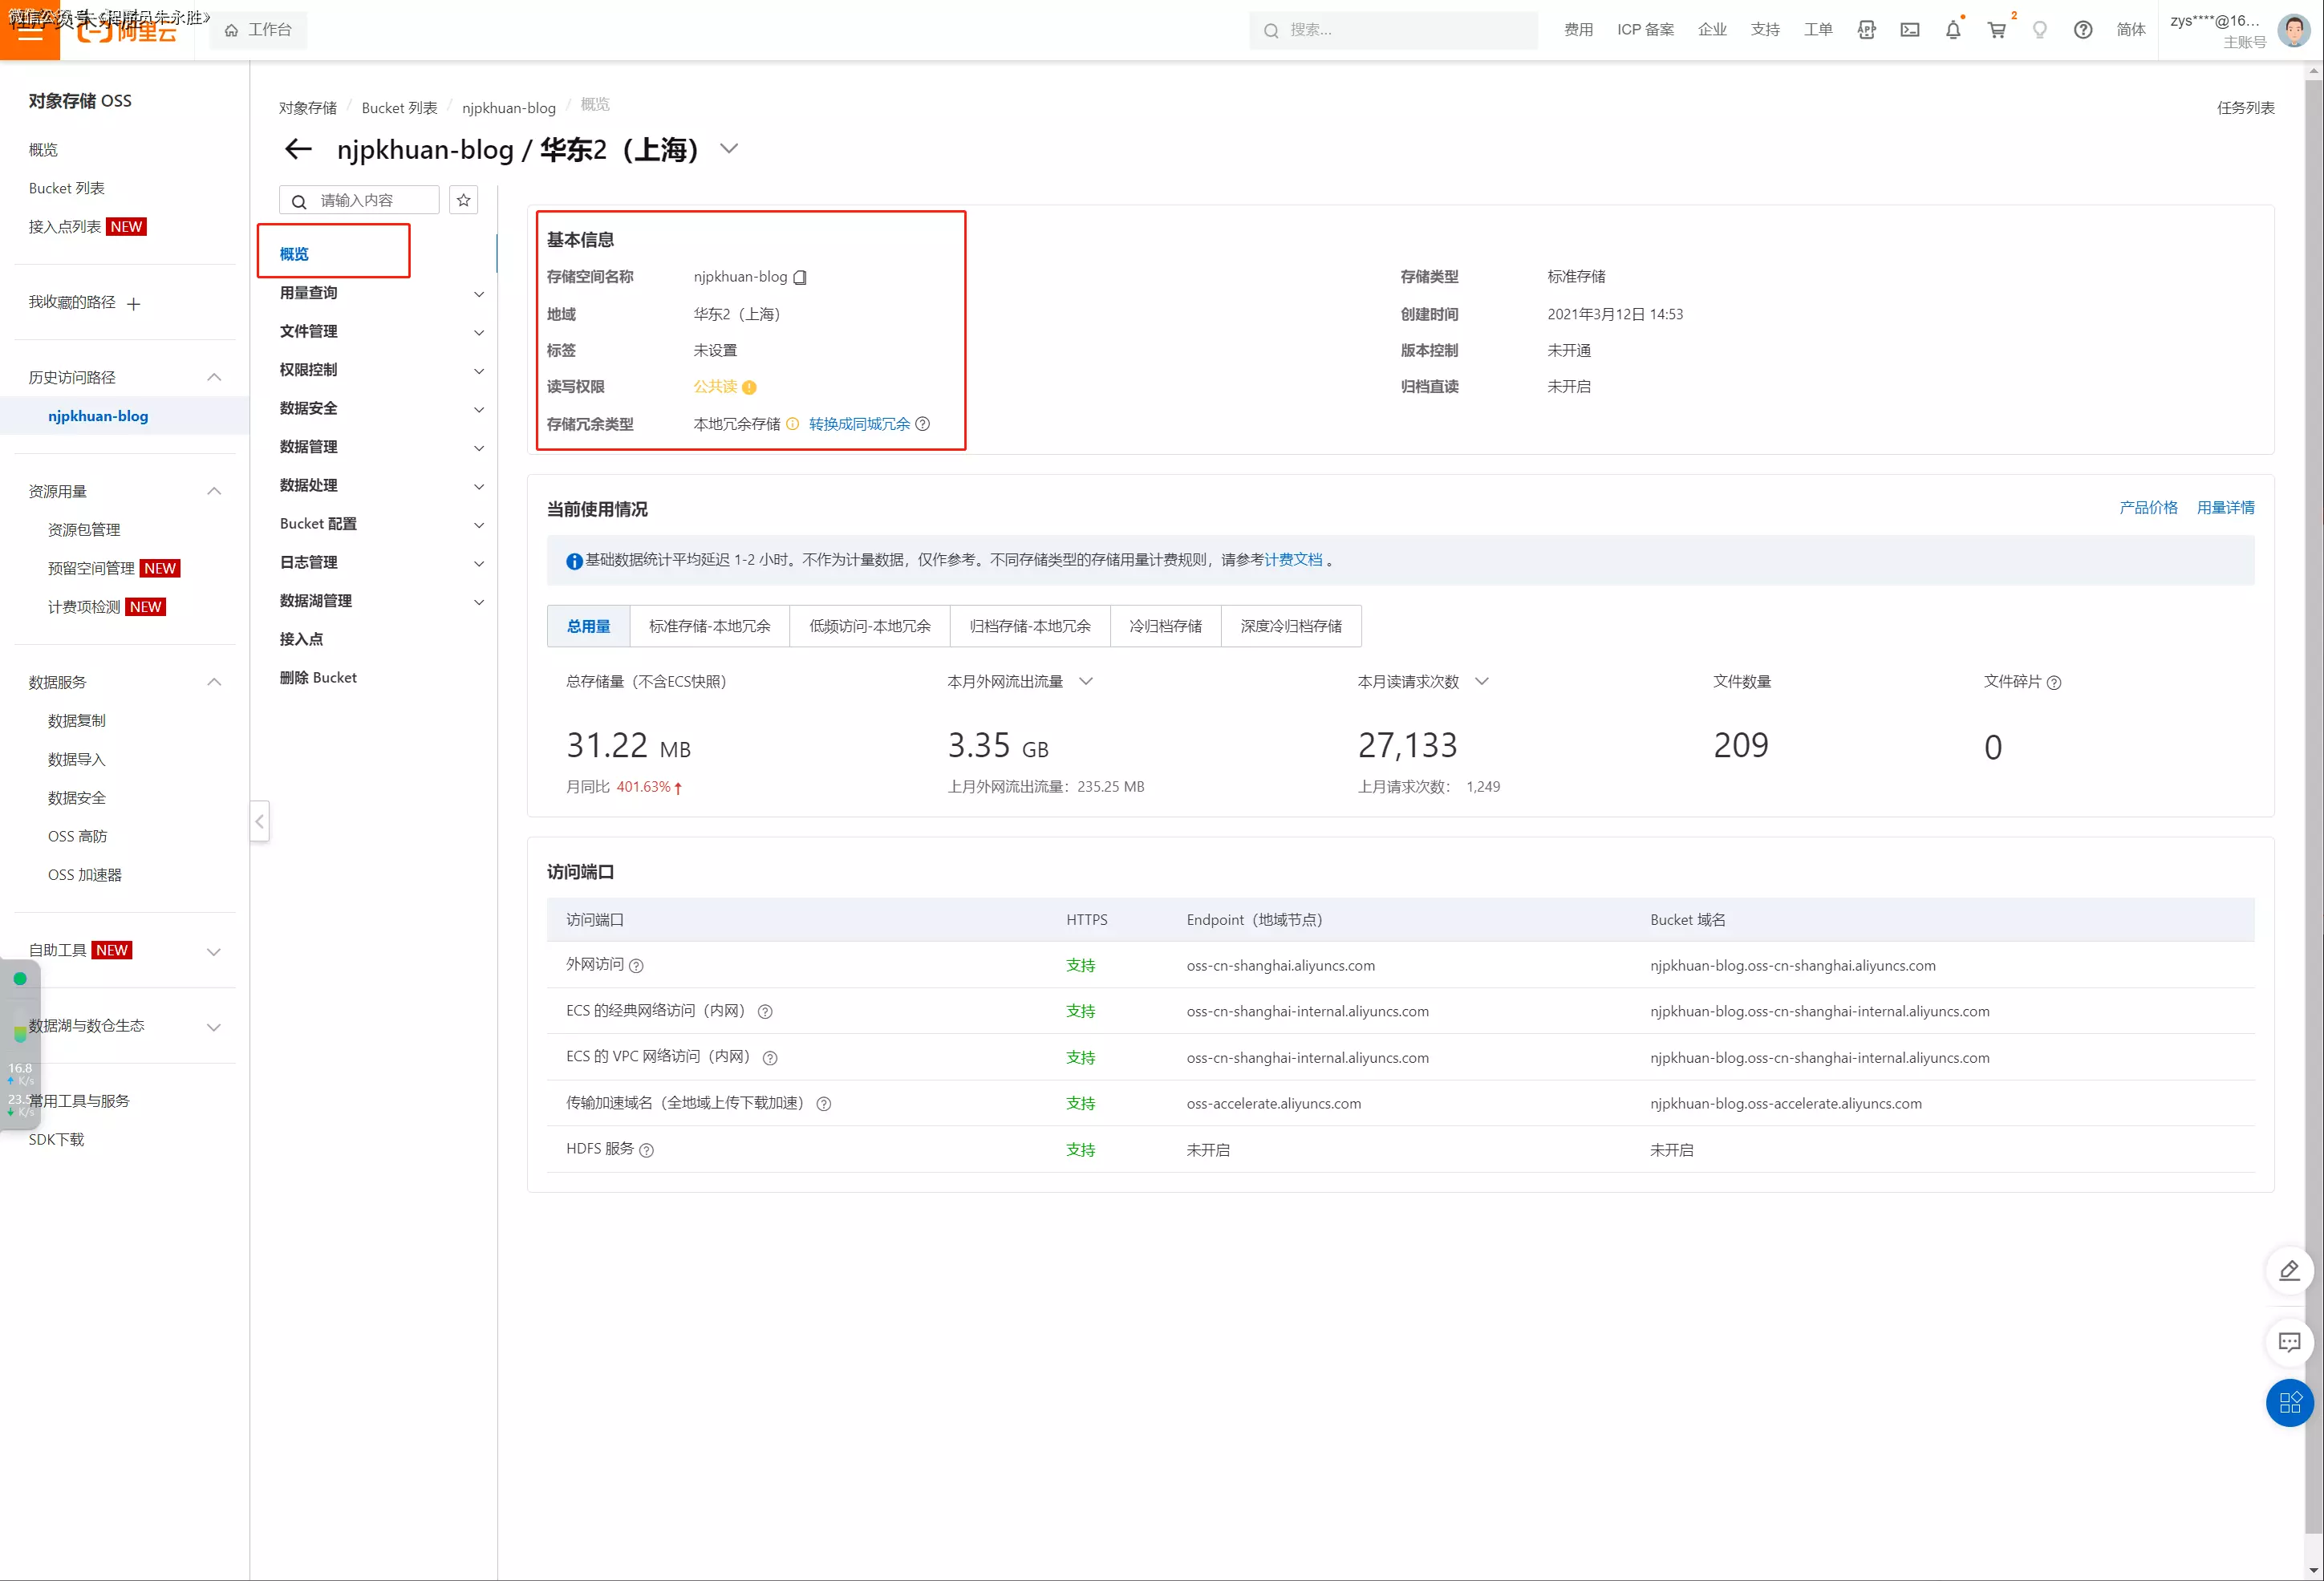Expand the 文件管理 menu section

(x=380, y=331)
